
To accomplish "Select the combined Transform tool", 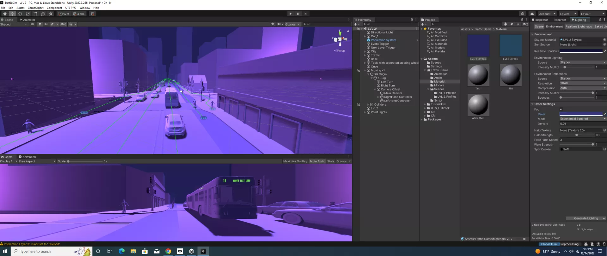I will (x=43, y=14).
